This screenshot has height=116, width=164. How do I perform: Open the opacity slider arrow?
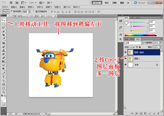click(161, 43)
